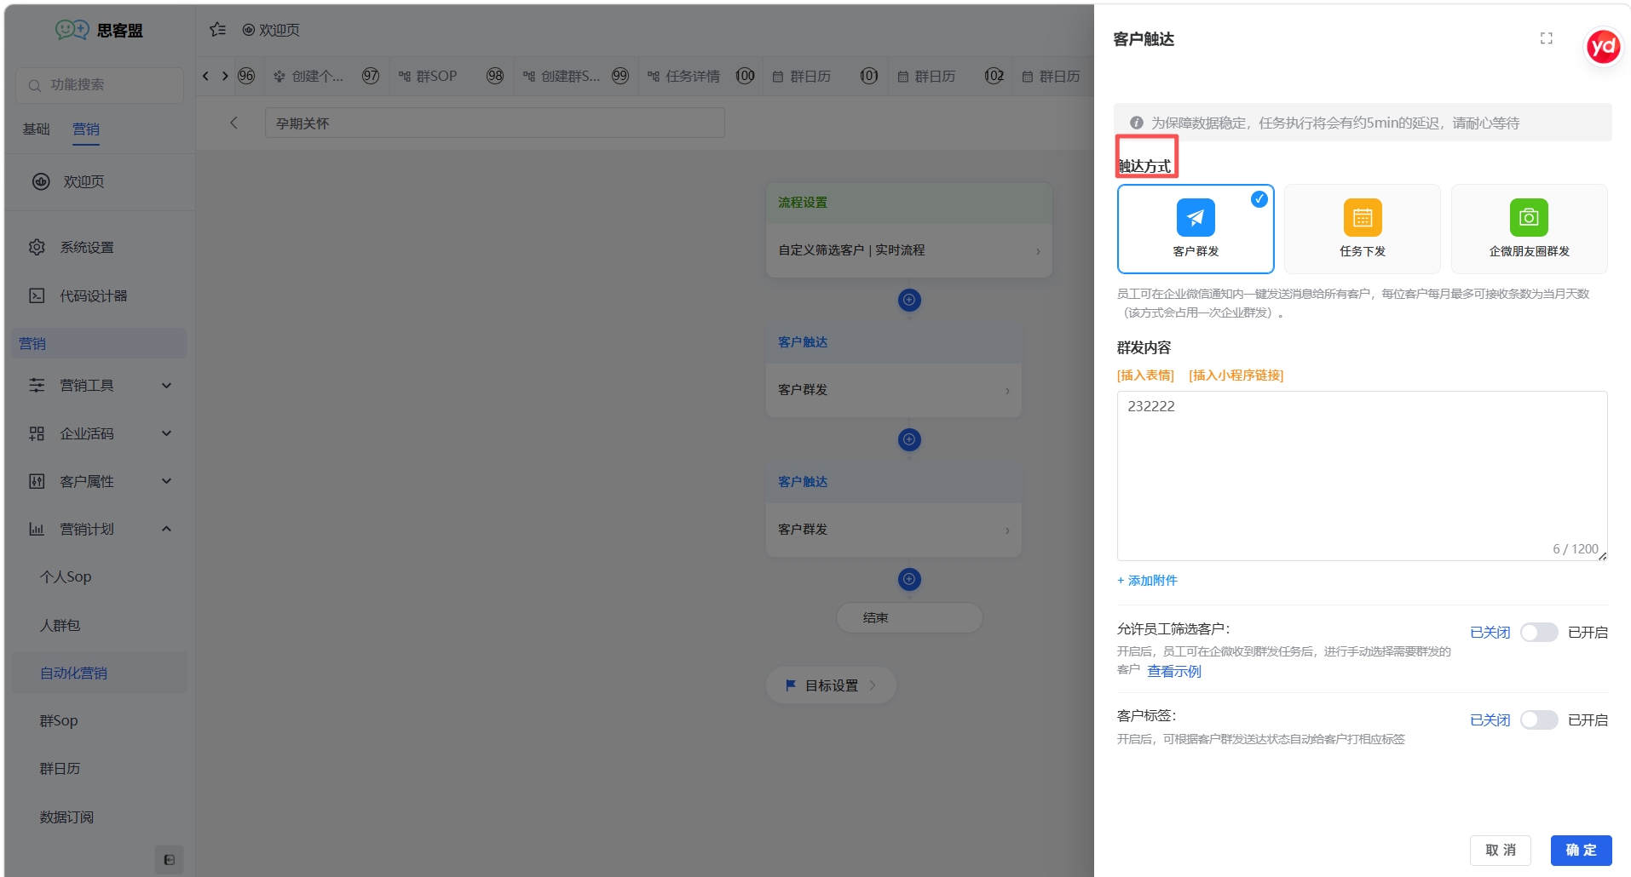Click the 确定 button
This screenshot has width=1631, height=877.
pos(1581,850)
